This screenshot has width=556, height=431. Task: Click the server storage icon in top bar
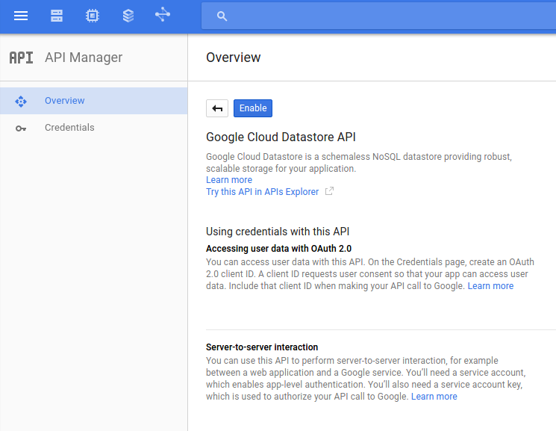pyautogui.click(x=57, y=16)
